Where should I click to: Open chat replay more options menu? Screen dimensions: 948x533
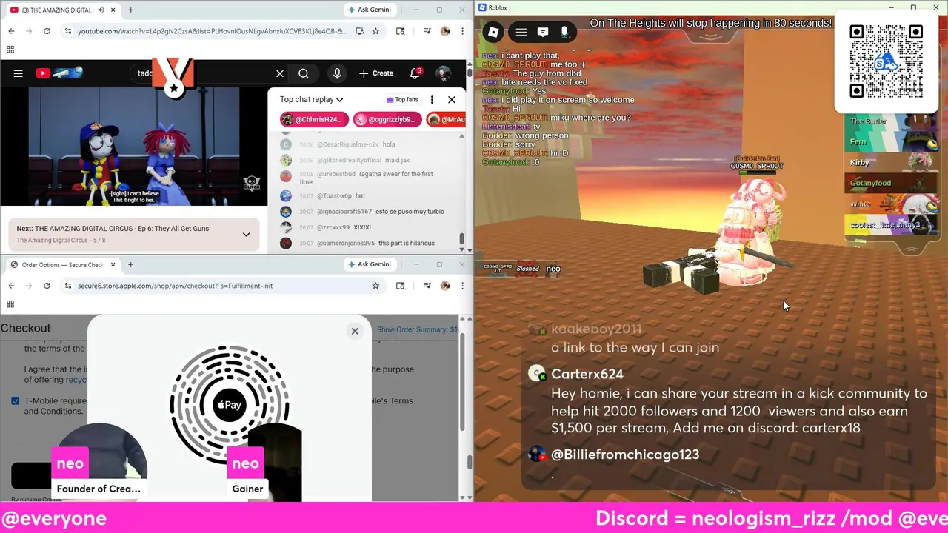[432, 99]
